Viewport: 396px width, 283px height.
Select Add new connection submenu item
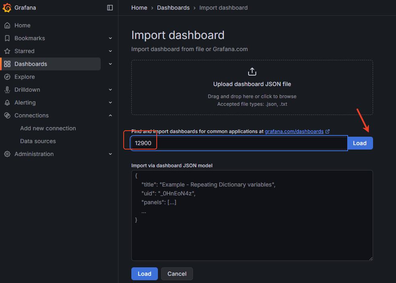[48, 128]
